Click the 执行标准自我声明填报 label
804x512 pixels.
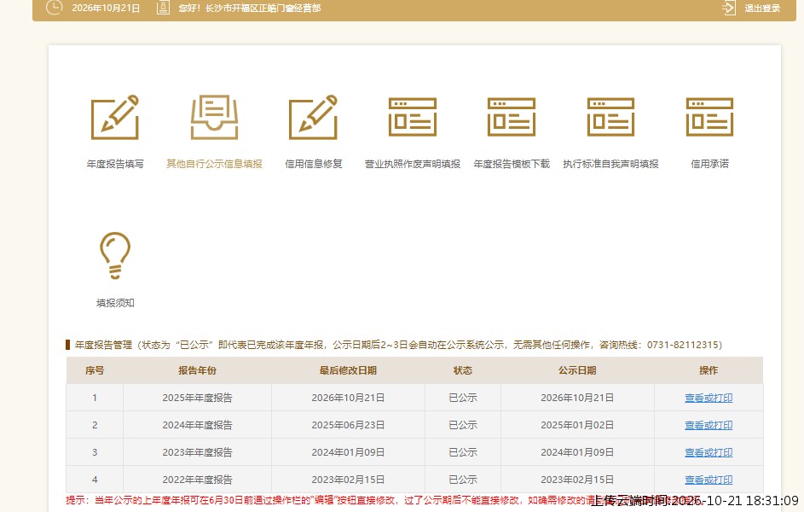point(610,164)
